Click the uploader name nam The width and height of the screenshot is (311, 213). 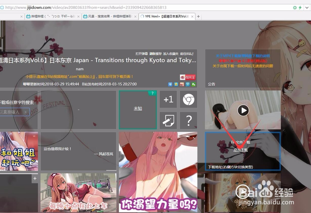pos(80,69)
